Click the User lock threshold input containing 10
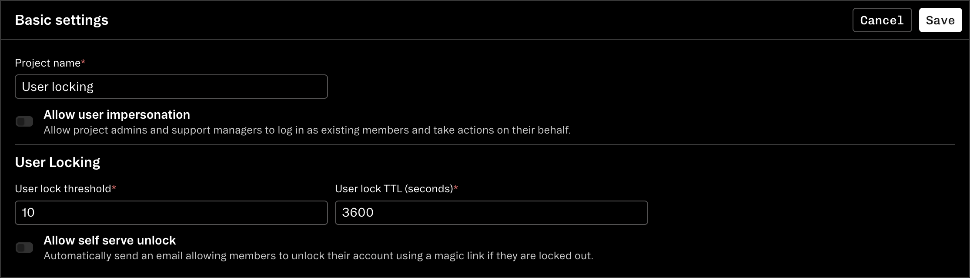 click(171, 213)
